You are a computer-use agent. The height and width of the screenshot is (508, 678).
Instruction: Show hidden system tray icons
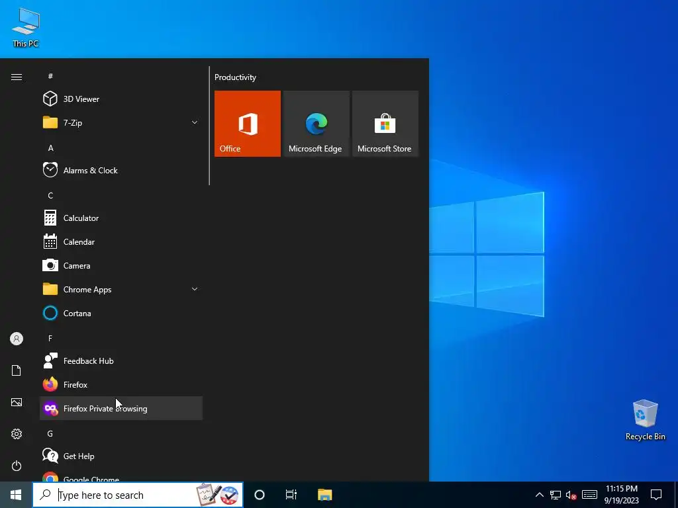540,495
